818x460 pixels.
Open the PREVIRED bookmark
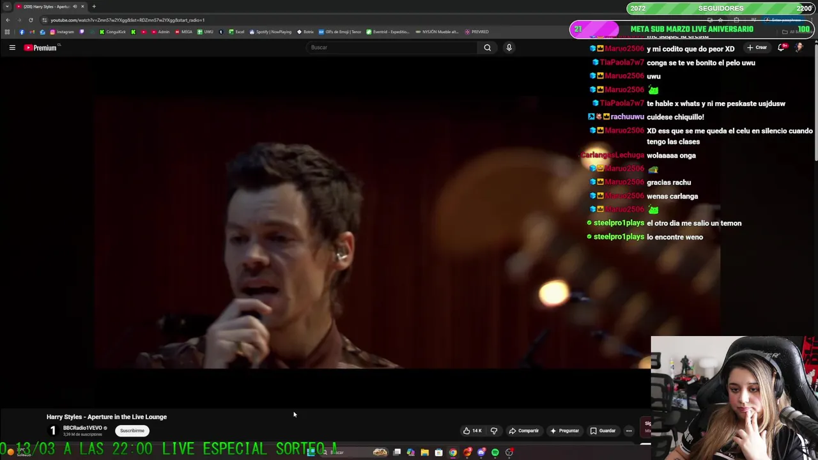click(x=477, y=32)
